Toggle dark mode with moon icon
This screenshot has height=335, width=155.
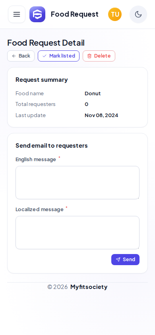pos(138,14)
